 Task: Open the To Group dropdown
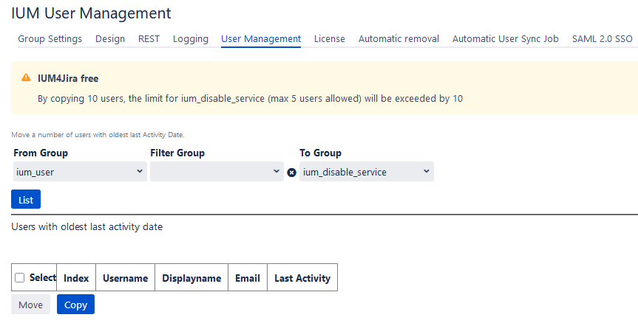point(366,172)
